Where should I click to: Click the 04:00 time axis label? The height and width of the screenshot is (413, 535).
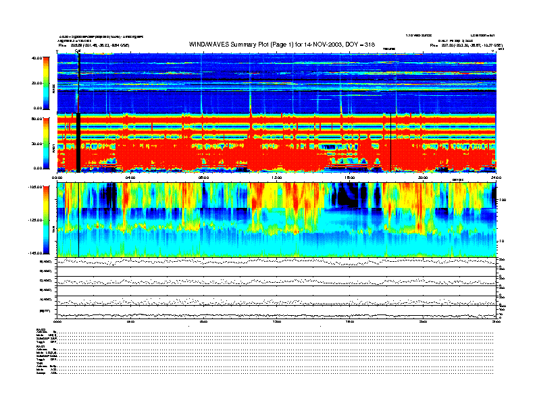pyautogui.click(x=130, y=177)
